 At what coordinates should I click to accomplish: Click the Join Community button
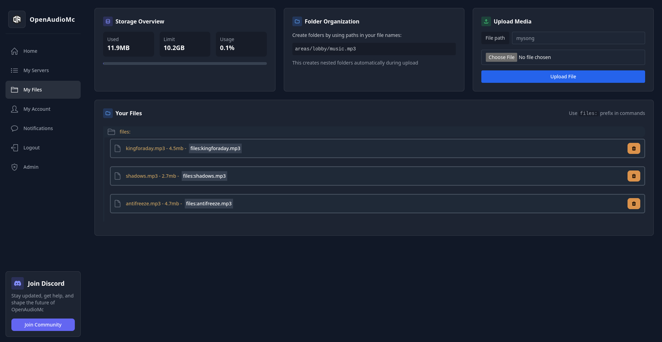point(43,325)
